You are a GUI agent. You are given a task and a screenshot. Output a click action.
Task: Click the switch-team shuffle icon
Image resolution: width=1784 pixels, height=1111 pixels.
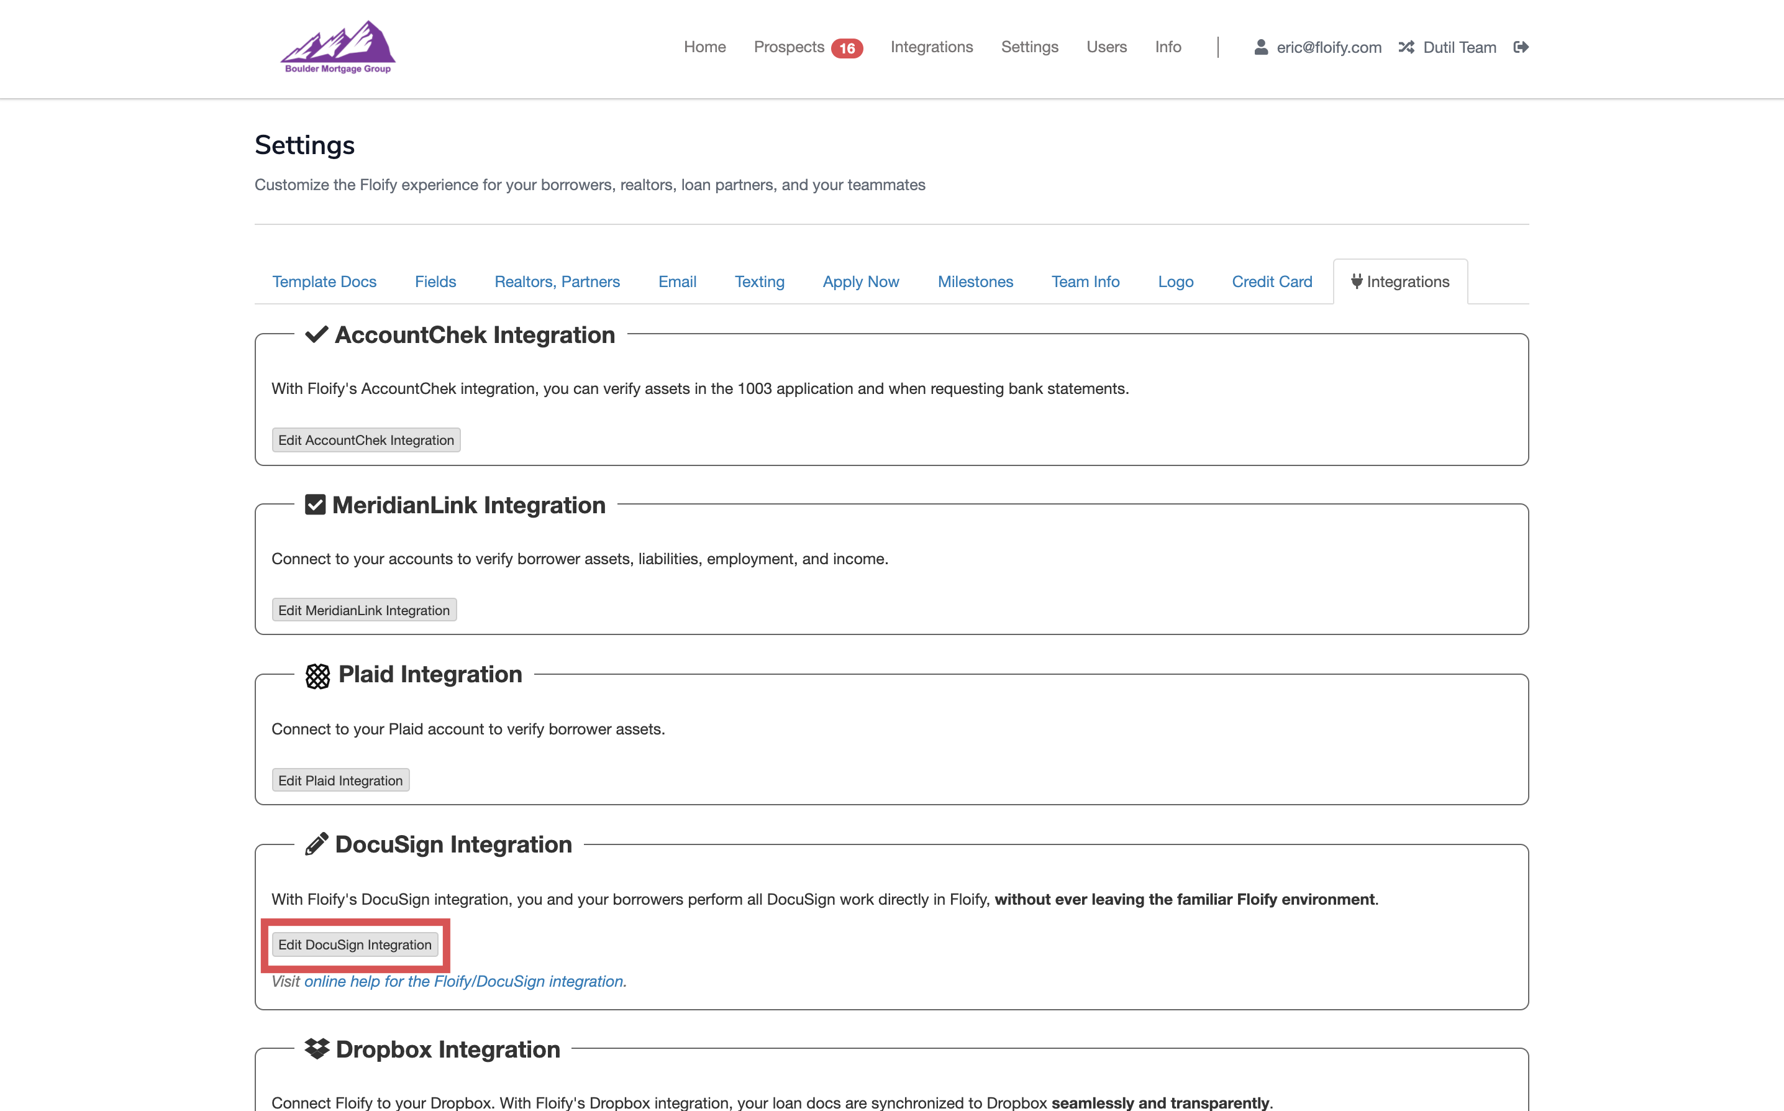coord(1406,47)
